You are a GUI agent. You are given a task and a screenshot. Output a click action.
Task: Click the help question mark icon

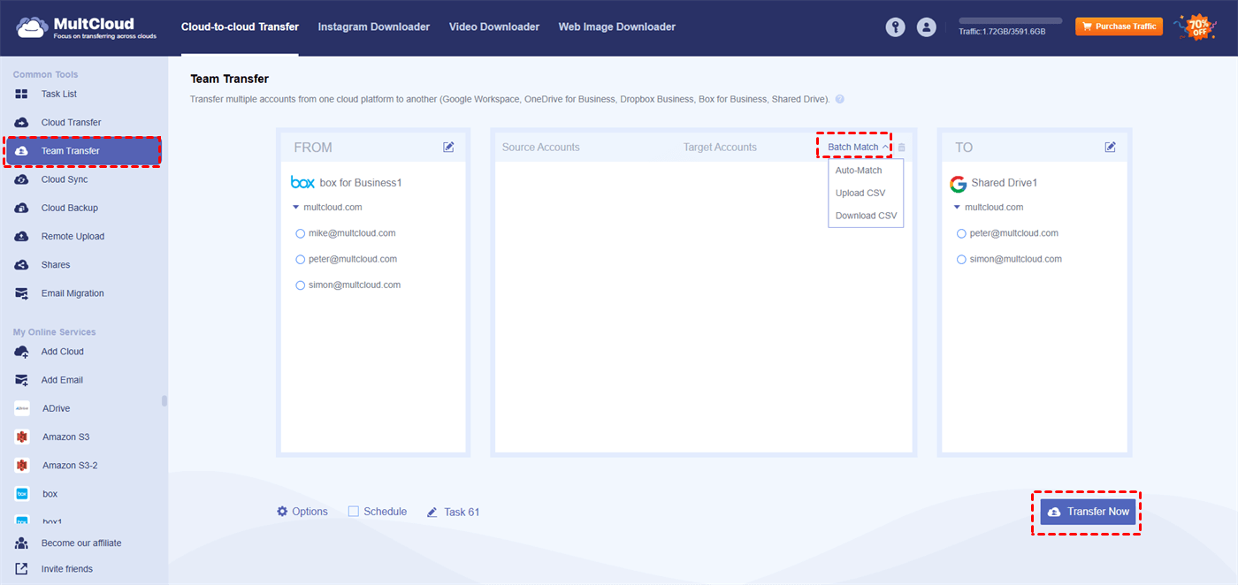coord(839,100)
